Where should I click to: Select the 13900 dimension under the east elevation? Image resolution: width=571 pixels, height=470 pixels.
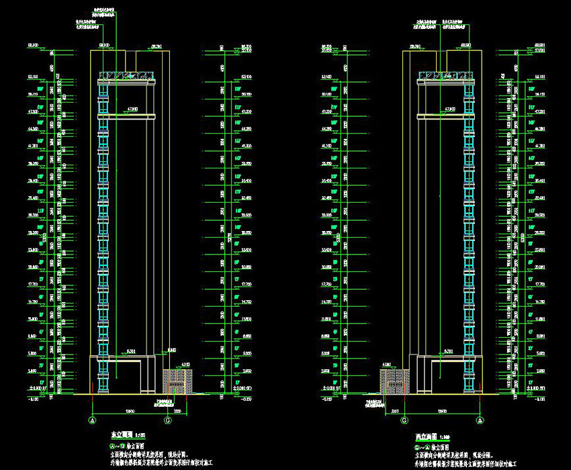coord(130,412)
